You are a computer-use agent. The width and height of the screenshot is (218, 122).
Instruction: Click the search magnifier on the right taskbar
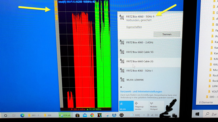(207, 114)
